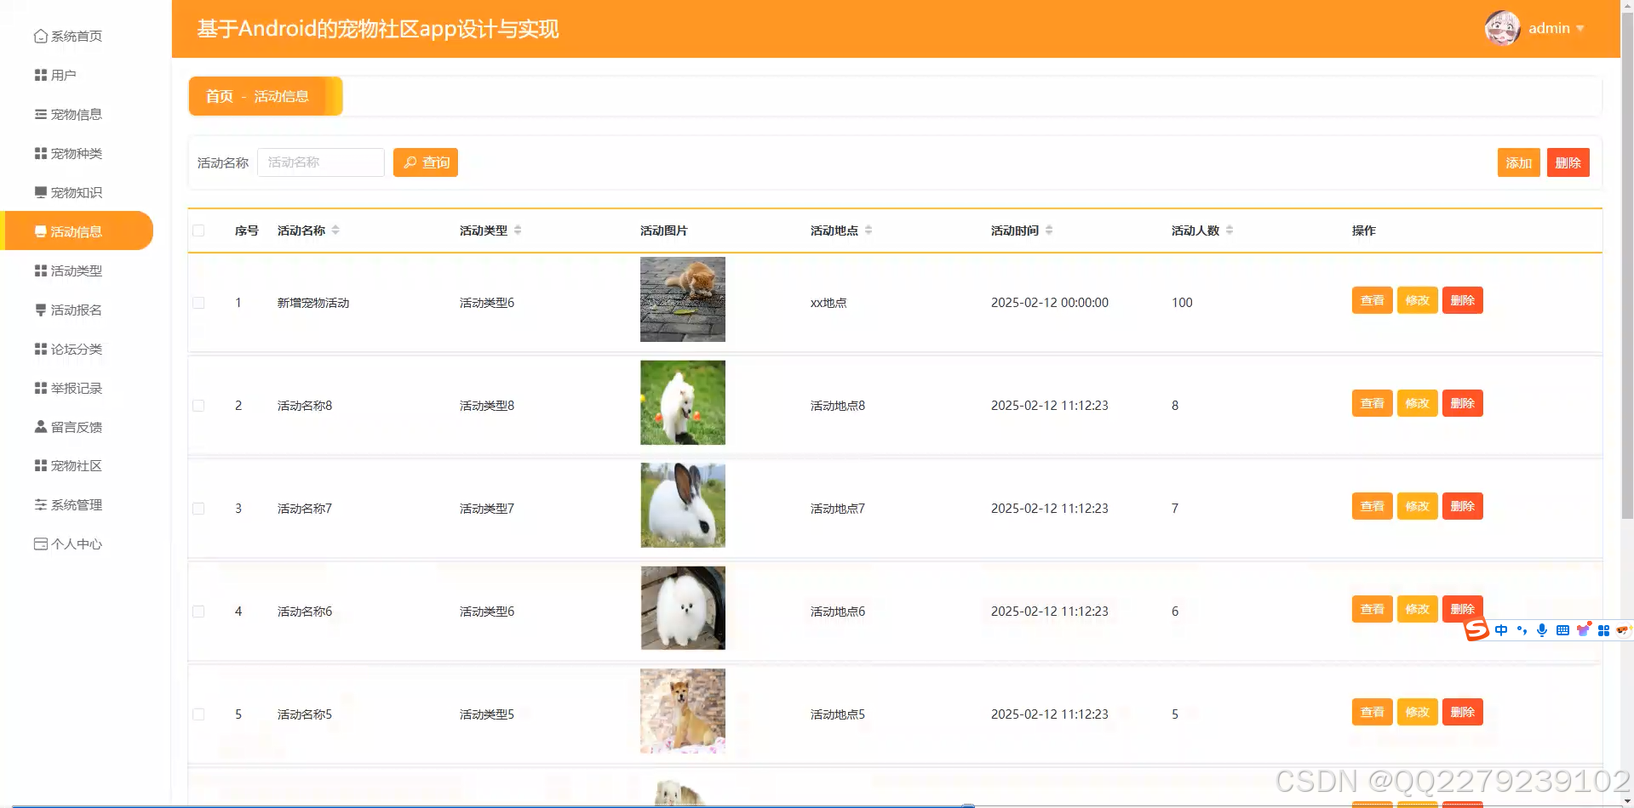Screen dimensions: 1634x808
Task: Sort the table by 活动人数 column
Action: coord(1230,230)
